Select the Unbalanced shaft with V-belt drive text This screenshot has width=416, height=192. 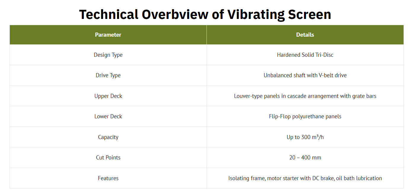click(305, 75)
